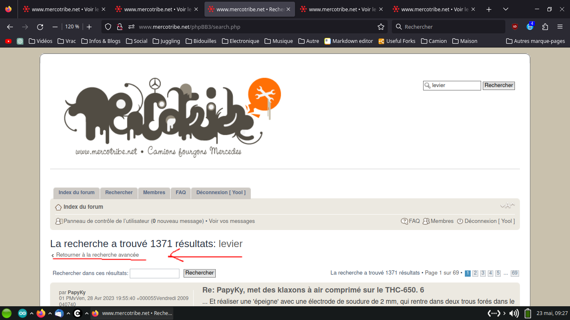The width and height of the screenshot is (570, 320).
Task: Zoom in with the plus button
Action: [89, 27]
